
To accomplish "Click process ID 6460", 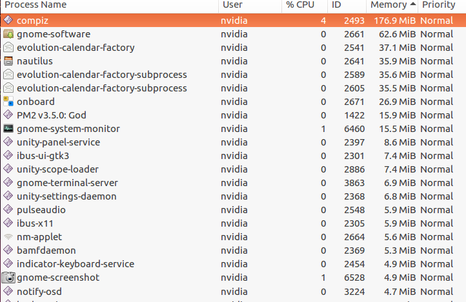I will (354, 129).
